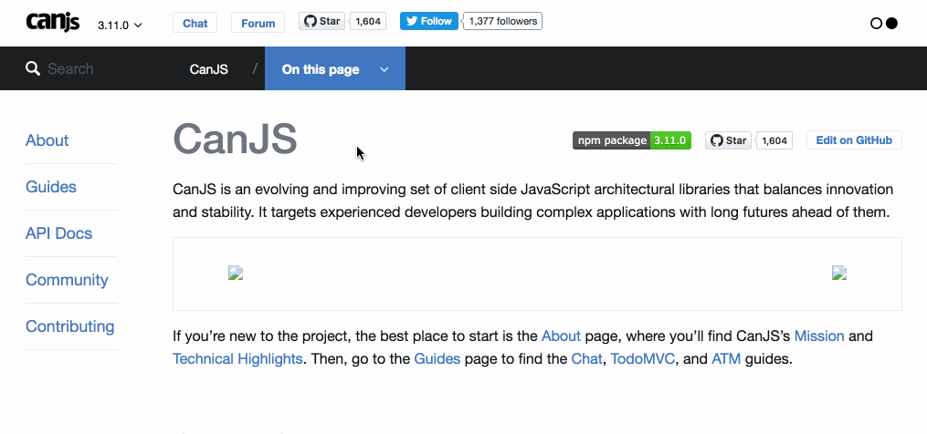Open the Chat button in header
This screenshot has width=927, height=434.
pos(195,23)
